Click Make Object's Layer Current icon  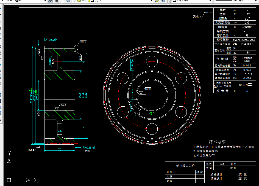(157, 1)
